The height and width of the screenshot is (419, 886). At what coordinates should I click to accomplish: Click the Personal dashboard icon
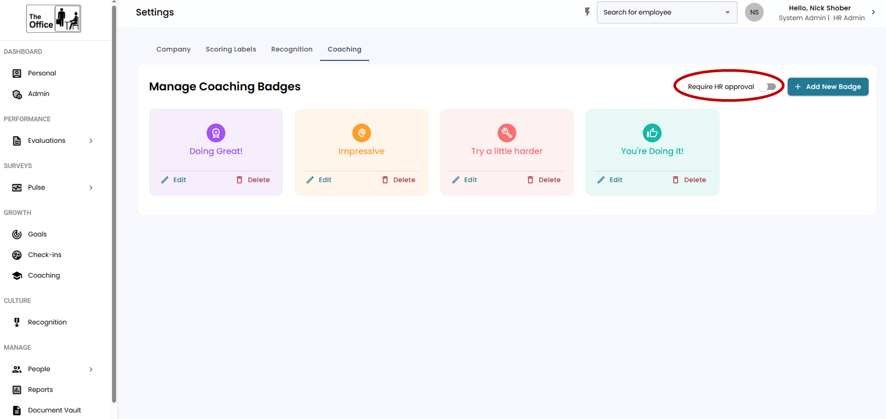(x=17, y=73)
